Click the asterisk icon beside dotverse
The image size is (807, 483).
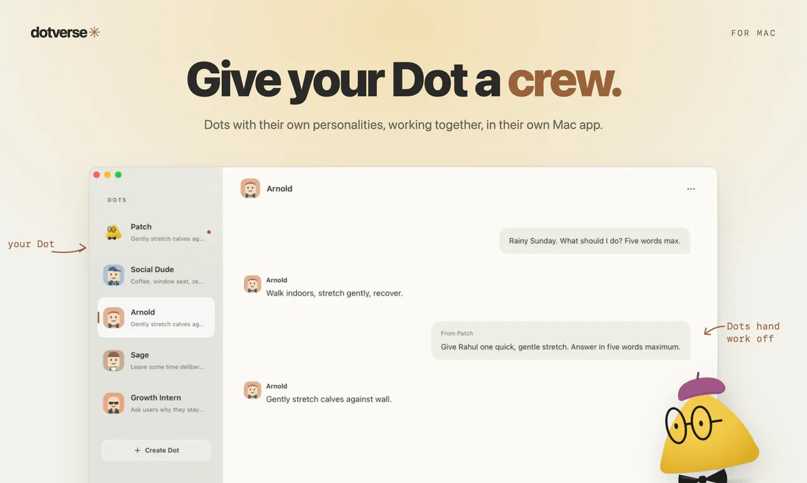(x=94, y=32)
